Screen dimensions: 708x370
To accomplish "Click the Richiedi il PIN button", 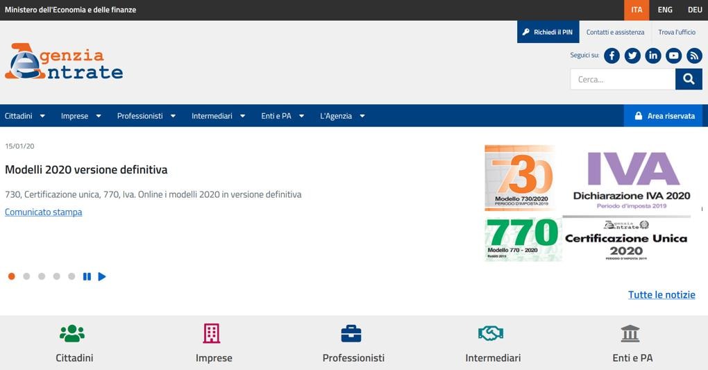I will pos(548,32).
